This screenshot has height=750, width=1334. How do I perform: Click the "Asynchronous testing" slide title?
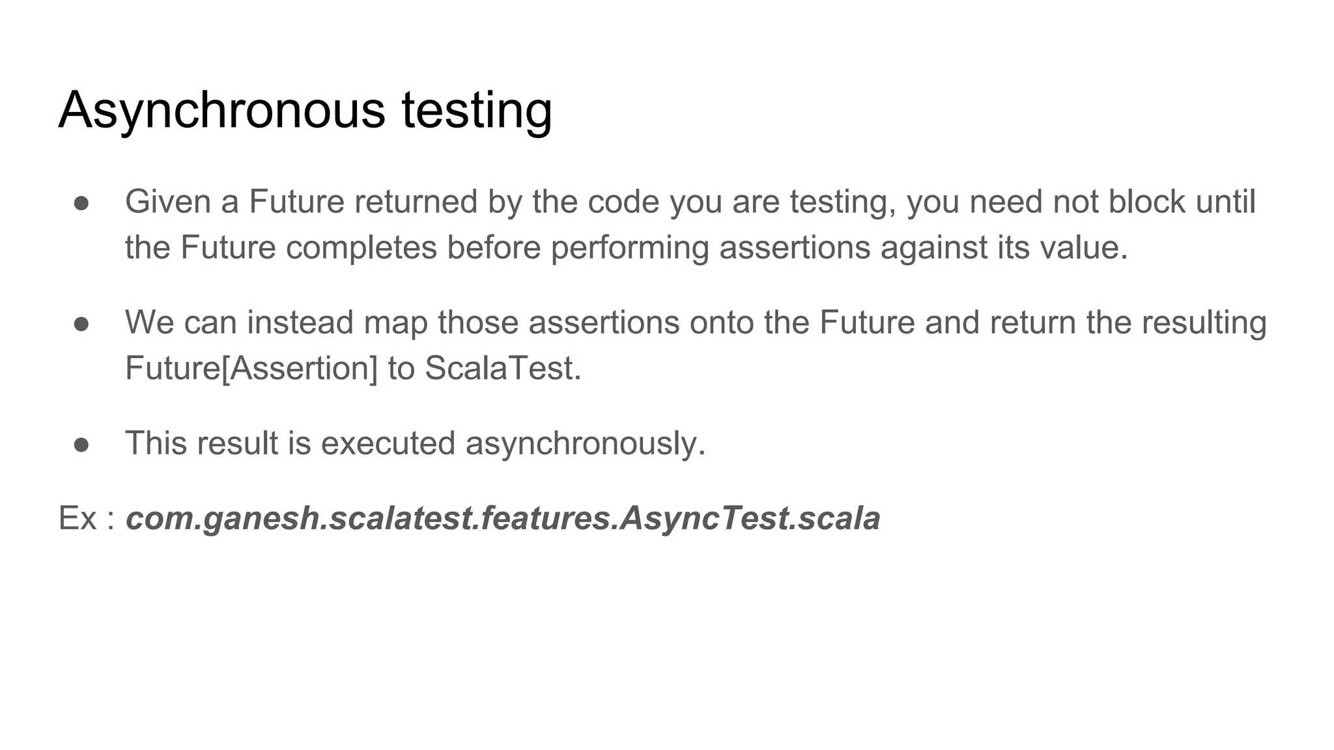(x=305, y=110)
